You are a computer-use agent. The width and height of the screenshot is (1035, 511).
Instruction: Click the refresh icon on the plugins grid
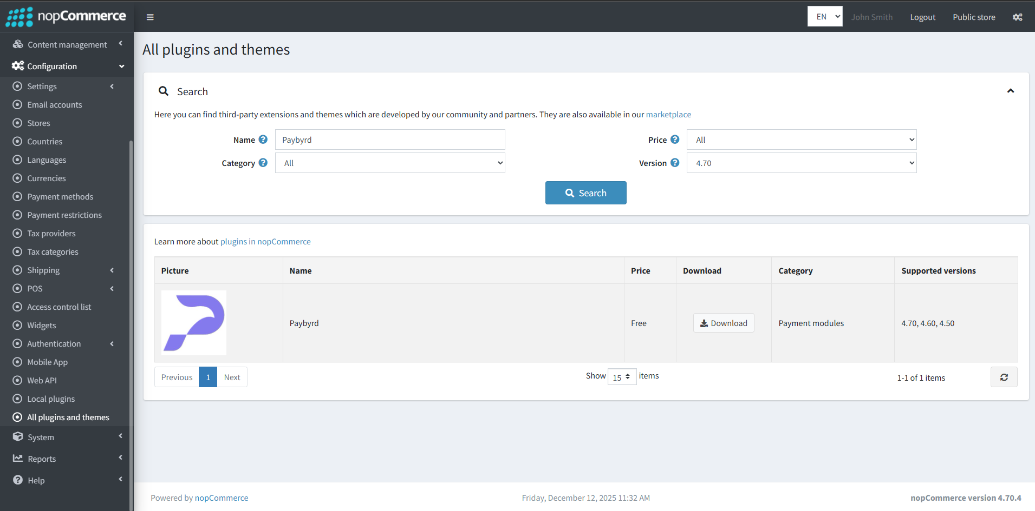tap(1004, 377)
